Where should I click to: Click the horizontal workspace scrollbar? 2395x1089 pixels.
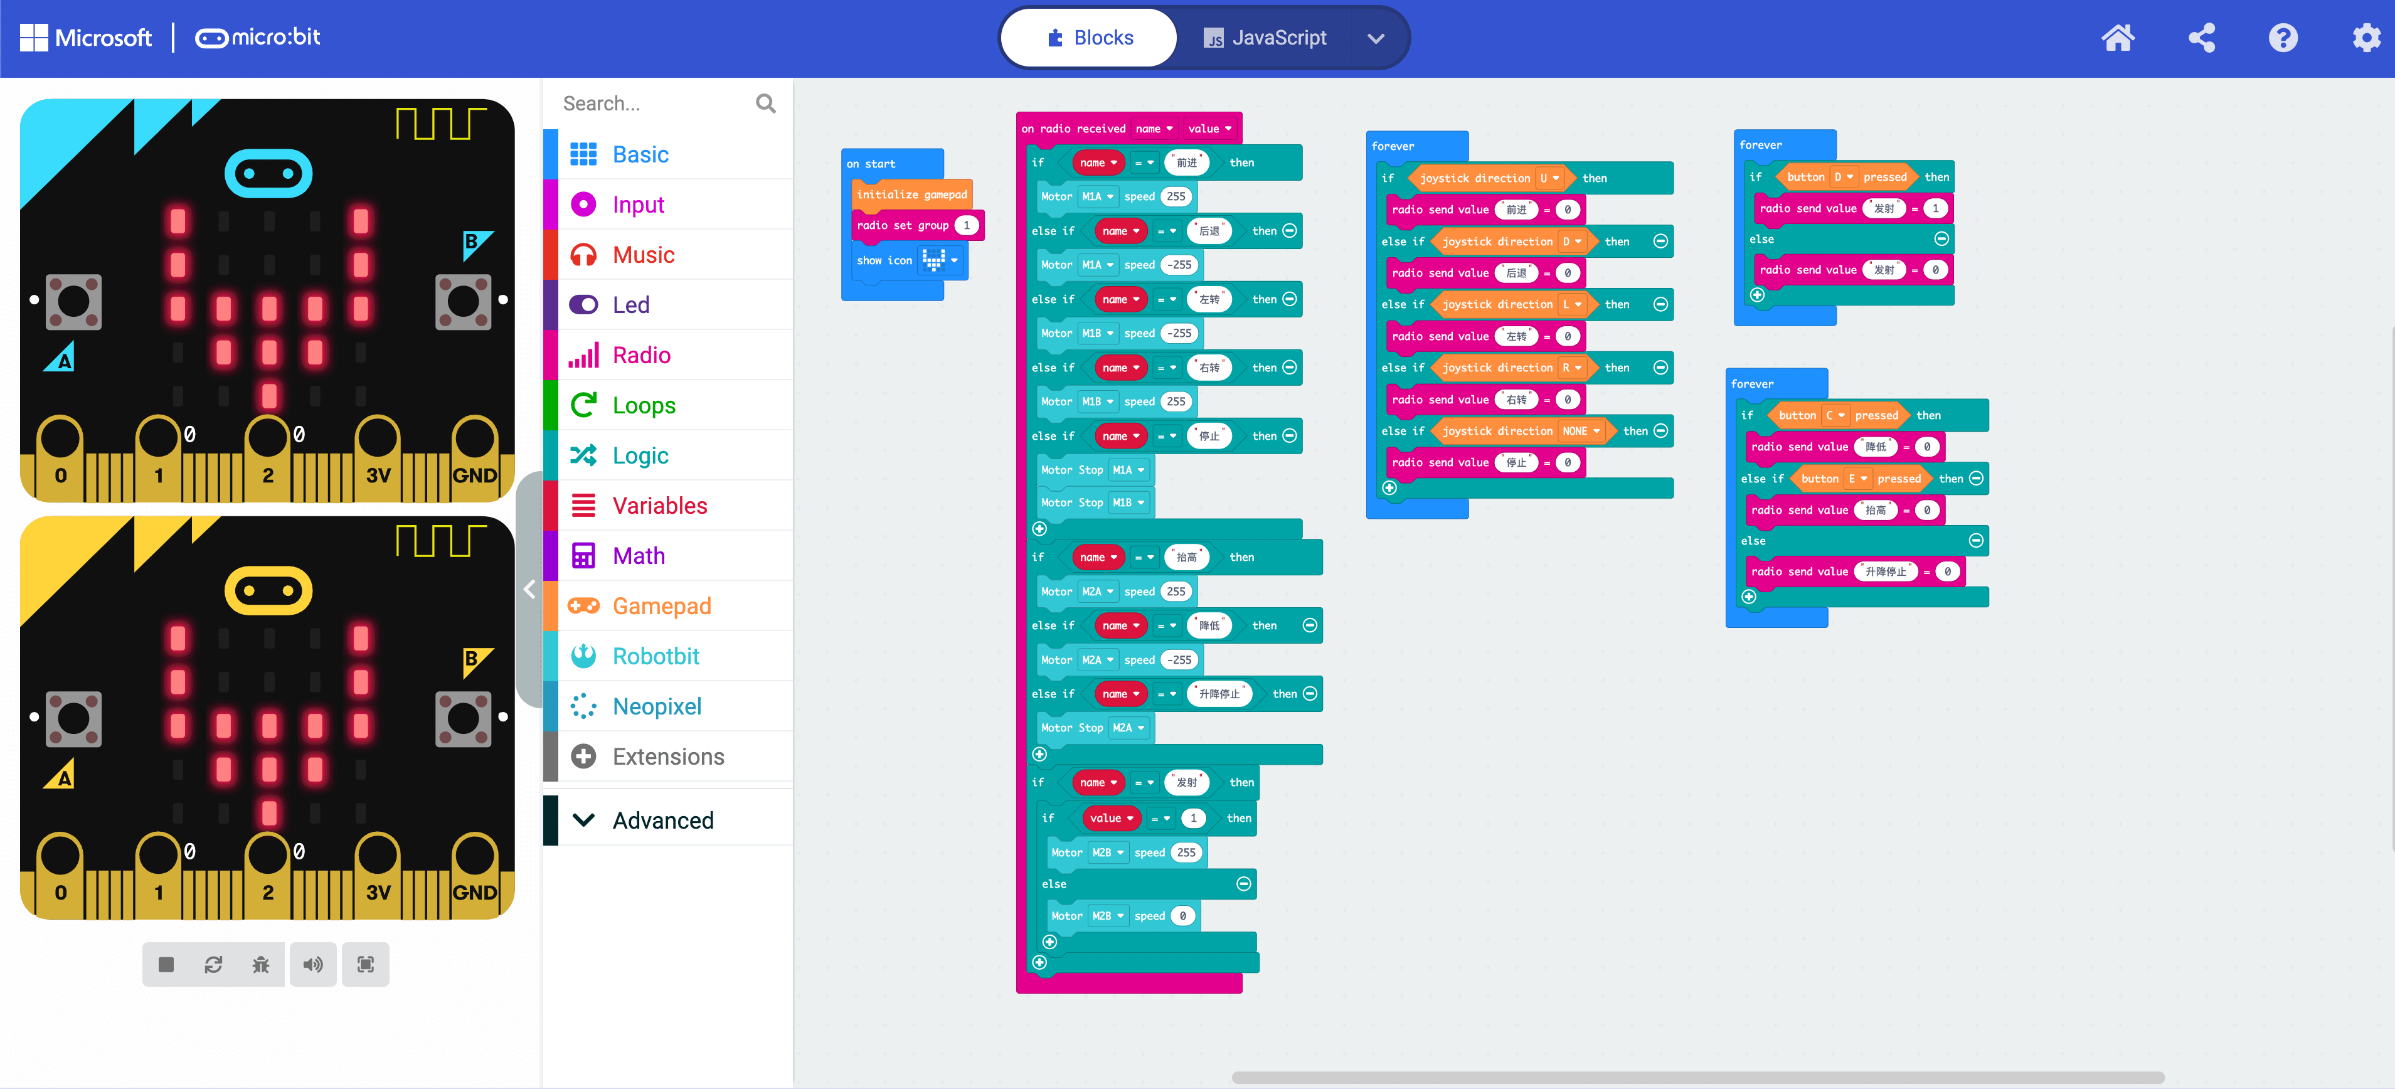(1697, 1078)
